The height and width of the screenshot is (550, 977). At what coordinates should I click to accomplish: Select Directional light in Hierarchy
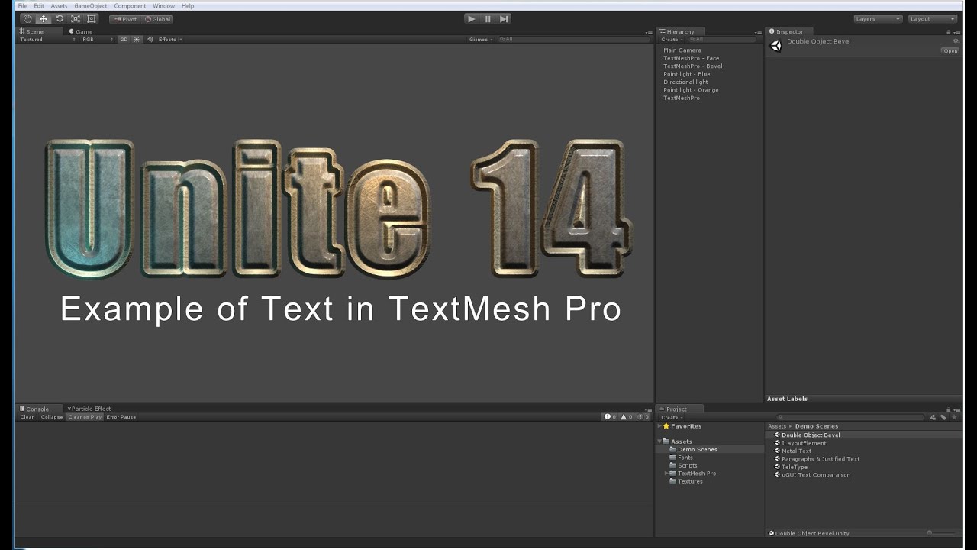(685, 82)
